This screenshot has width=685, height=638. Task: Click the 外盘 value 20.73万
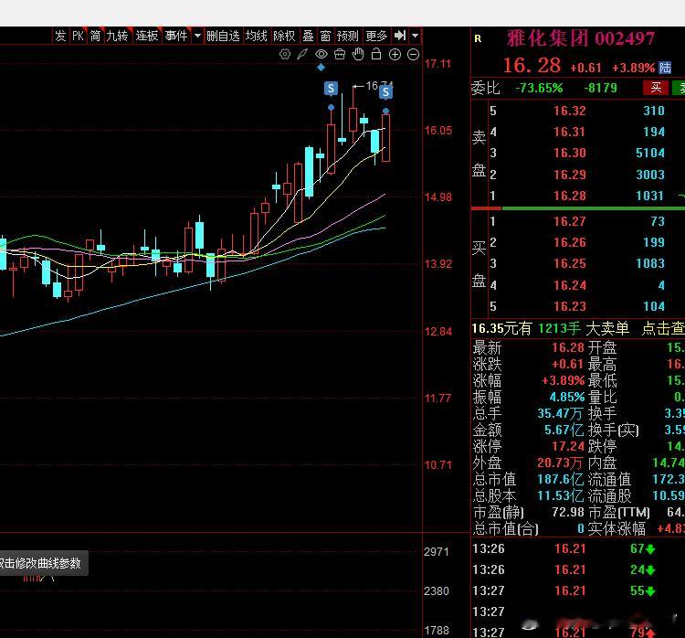560,463
